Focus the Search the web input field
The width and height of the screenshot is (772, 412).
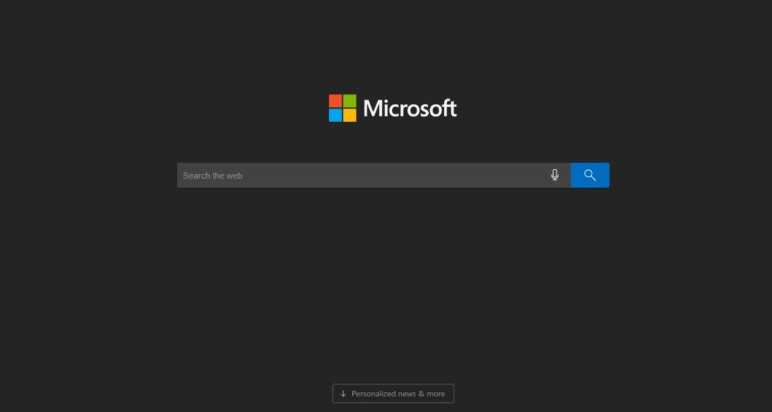[x=362, y=175]
